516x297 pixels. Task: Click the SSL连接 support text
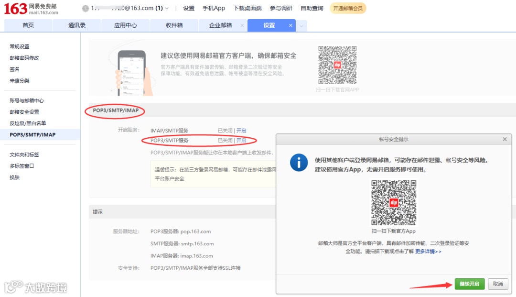[x=195, y=268]
